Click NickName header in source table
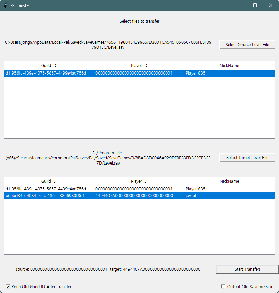 [x=229, y=65]
